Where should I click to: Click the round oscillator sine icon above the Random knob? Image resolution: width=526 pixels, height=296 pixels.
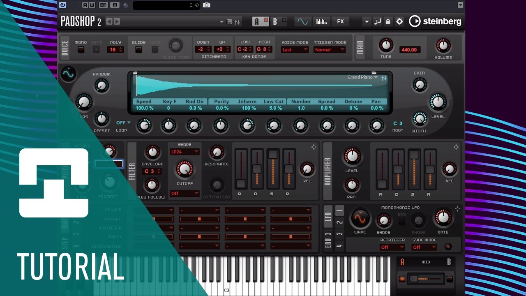(68, 74)
